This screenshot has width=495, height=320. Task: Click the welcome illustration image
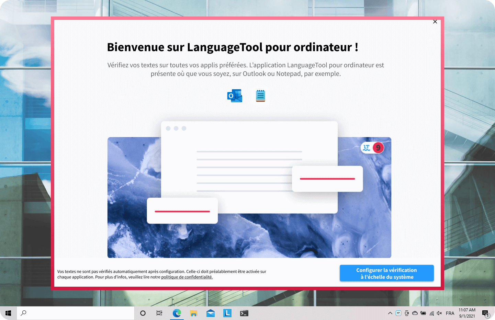click(x=249, y=190)
